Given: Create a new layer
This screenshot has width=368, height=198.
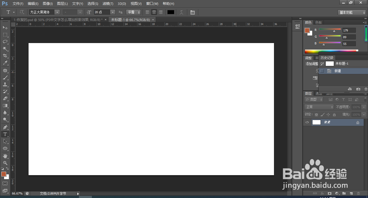Looking at the screenshot, I should (351, 193).
